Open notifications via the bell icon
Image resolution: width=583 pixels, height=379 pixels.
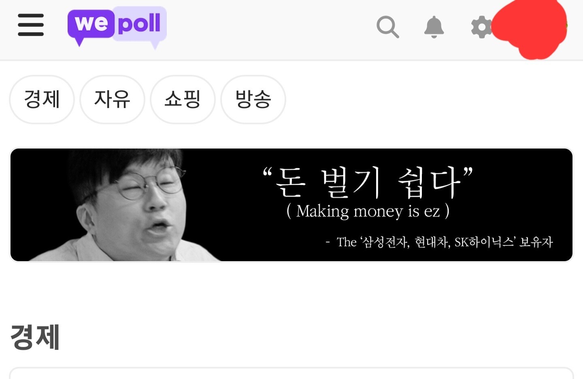click(x=434, y=27)
